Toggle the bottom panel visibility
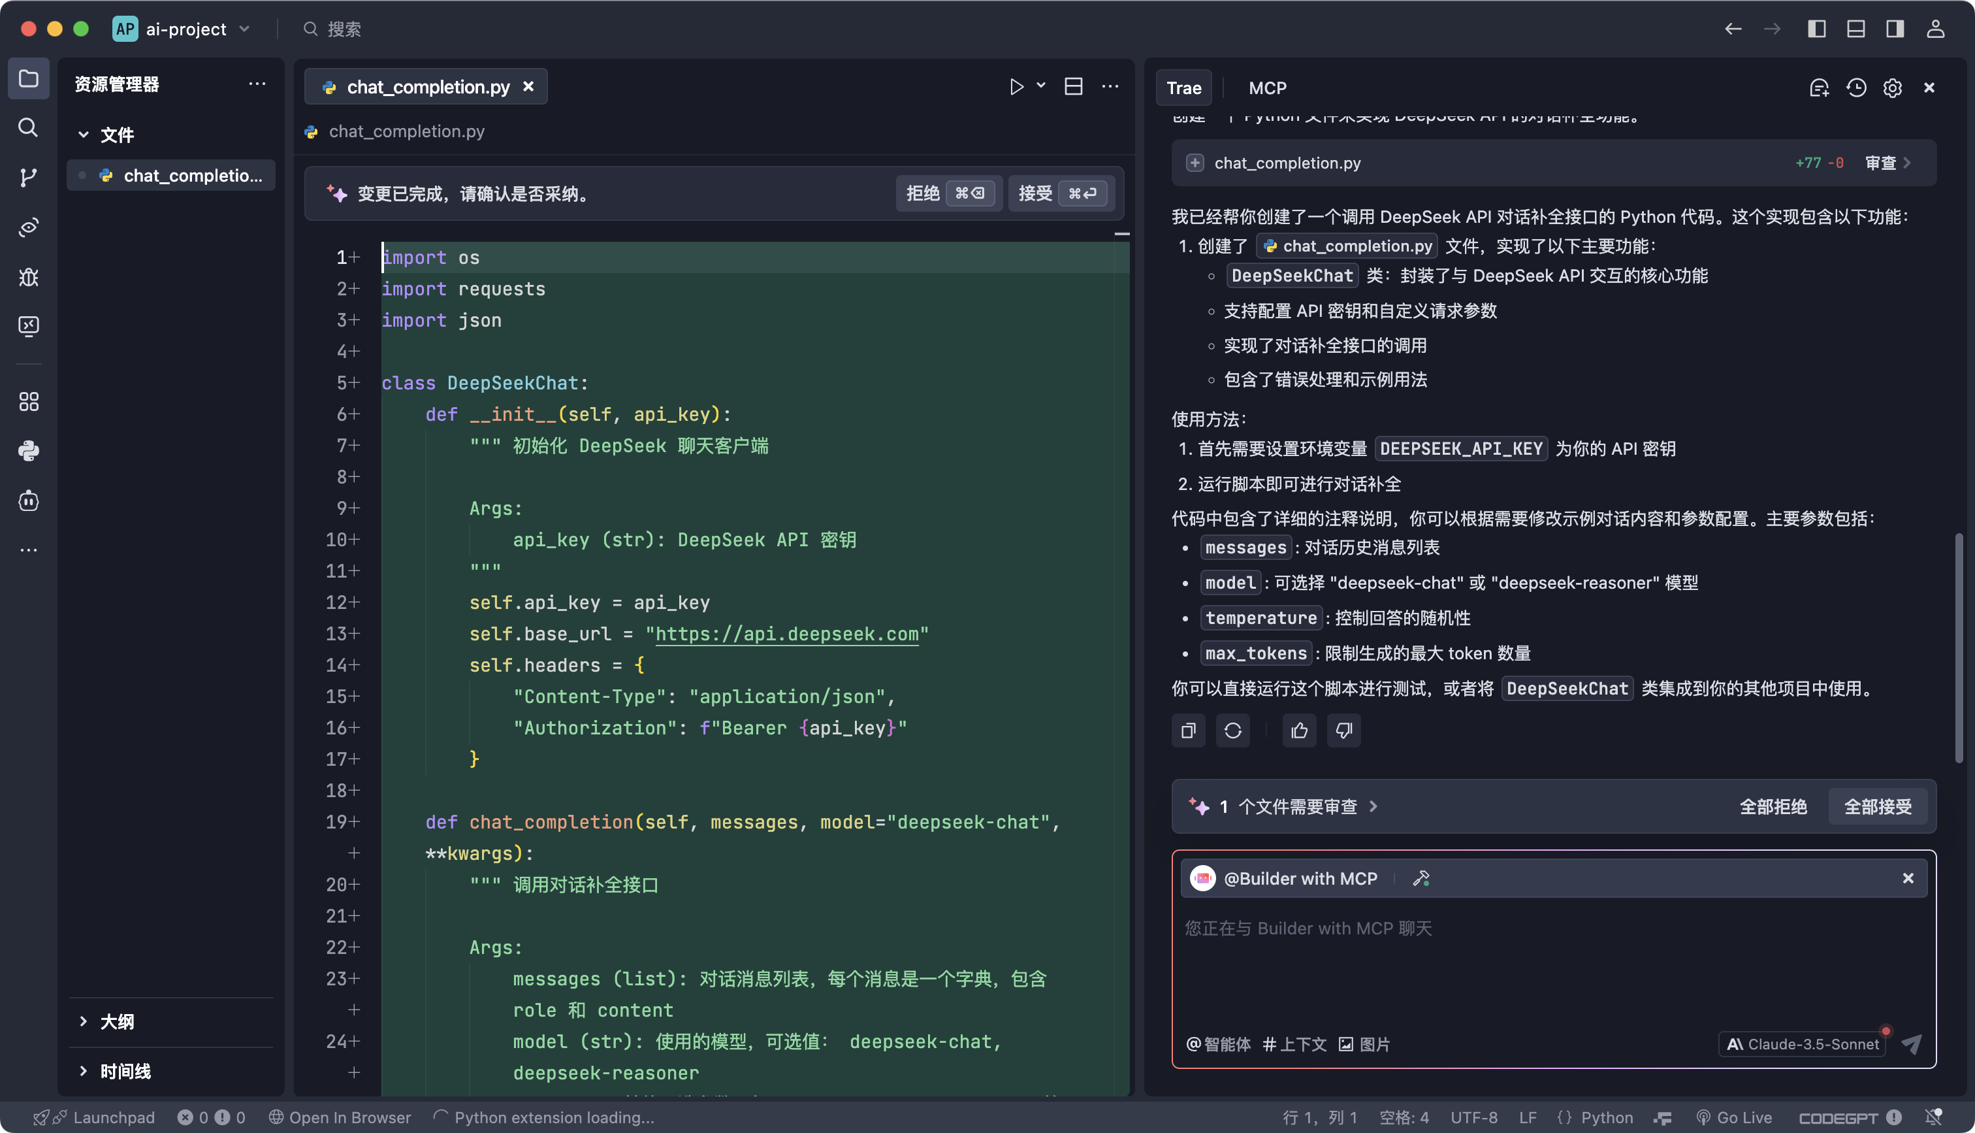The image size is (1975, 1133). [1855, 29]
